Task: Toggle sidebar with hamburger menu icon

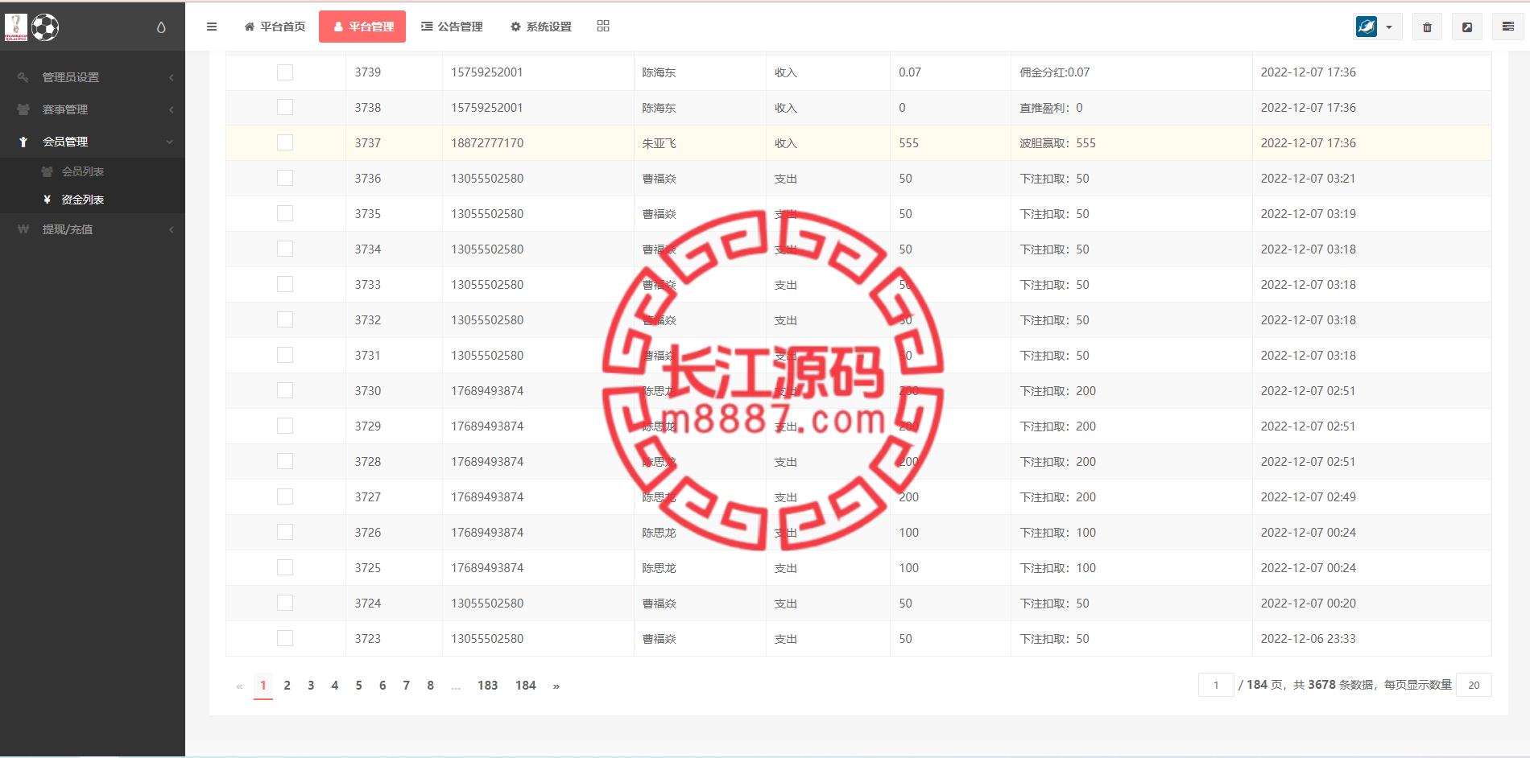Action: click(212, 27)
